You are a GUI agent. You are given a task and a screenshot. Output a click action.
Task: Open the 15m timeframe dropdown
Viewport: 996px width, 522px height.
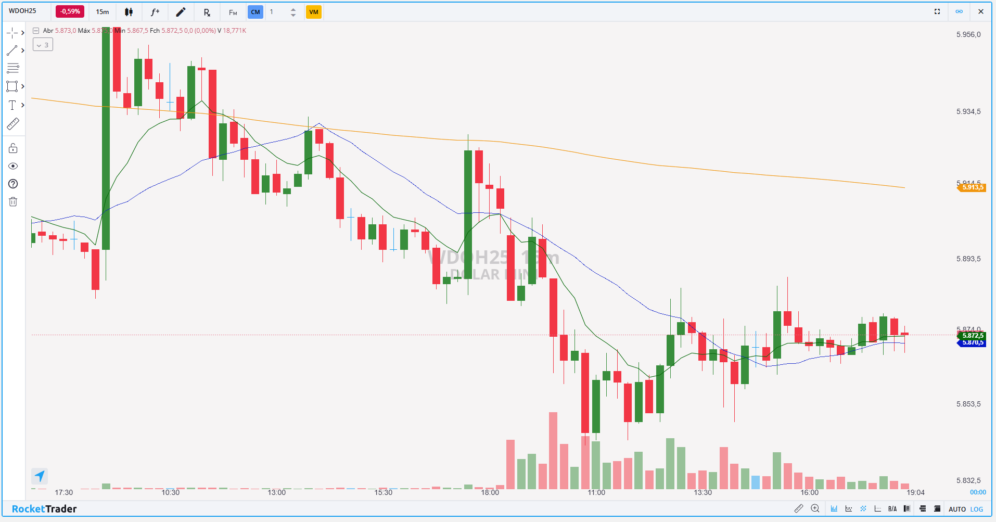[x=103, y=12]
